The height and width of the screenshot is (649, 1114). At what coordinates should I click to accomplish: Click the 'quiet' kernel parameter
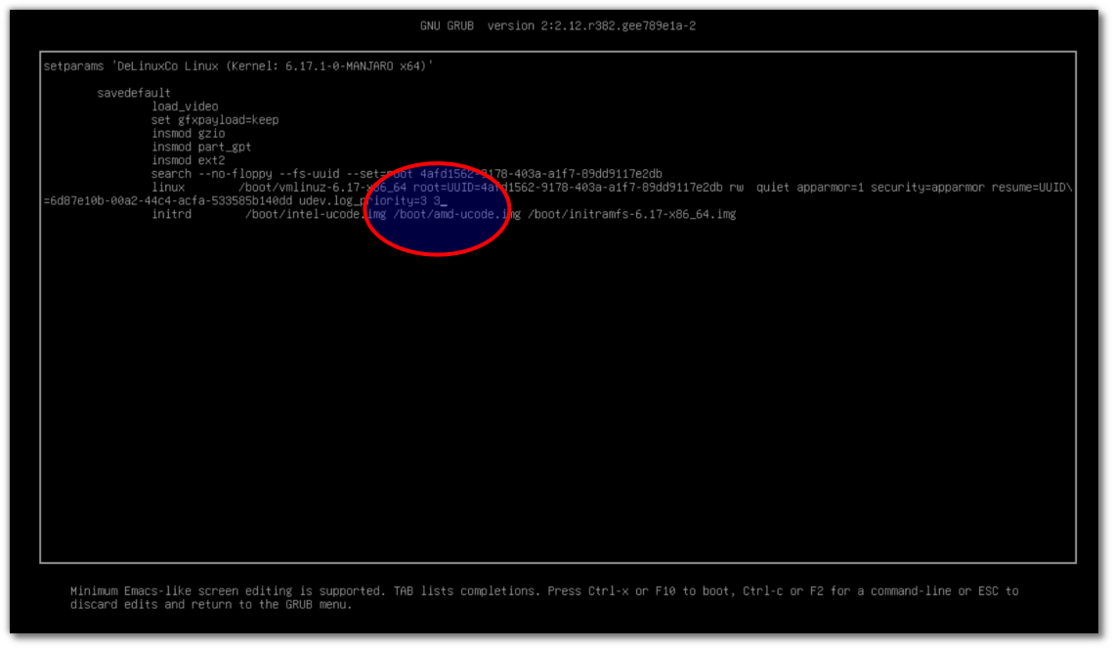773,187
